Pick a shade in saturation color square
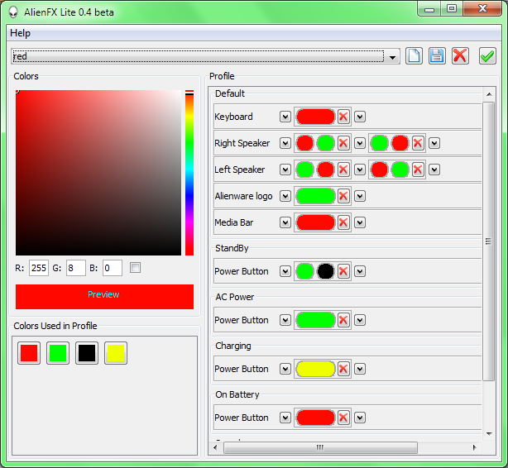Image resolution: width=508 pixels, height=468 pixels. coord(98,173)
